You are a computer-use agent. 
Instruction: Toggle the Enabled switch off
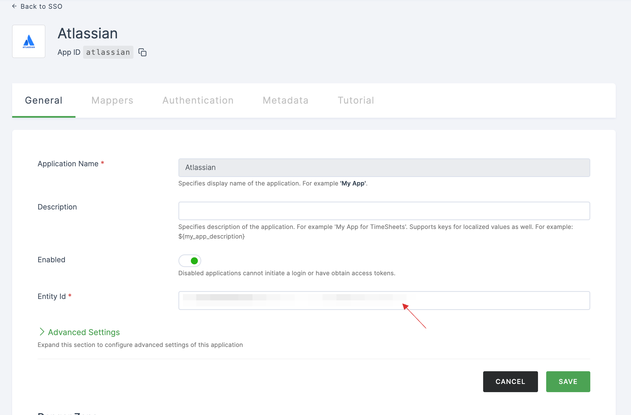point(190,261)
